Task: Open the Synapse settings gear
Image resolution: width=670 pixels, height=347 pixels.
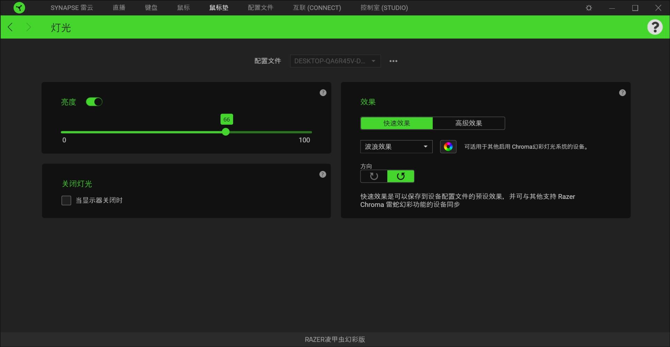Action: point(589,8)
